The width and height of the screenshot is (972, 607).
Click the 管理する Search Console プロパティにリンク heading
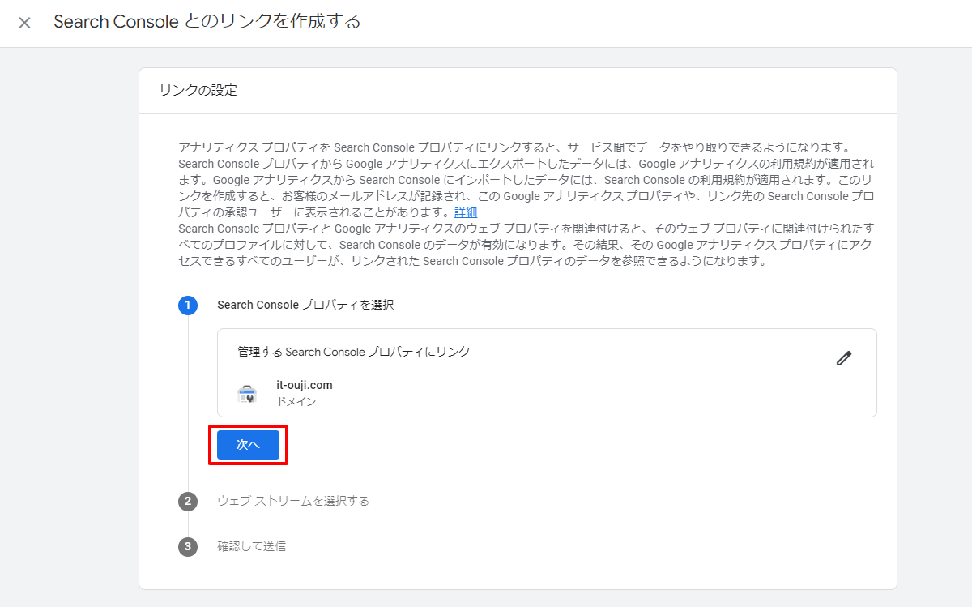click(354, 352)
